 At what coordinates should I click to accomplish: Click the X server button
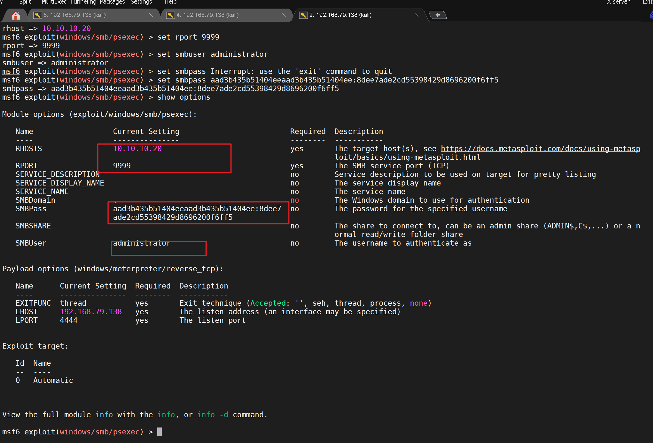(618, 2)
